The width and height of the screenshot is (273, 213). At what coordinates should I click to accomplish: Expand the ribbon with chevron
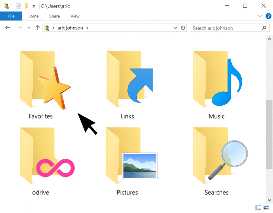(x=260, y=16)
